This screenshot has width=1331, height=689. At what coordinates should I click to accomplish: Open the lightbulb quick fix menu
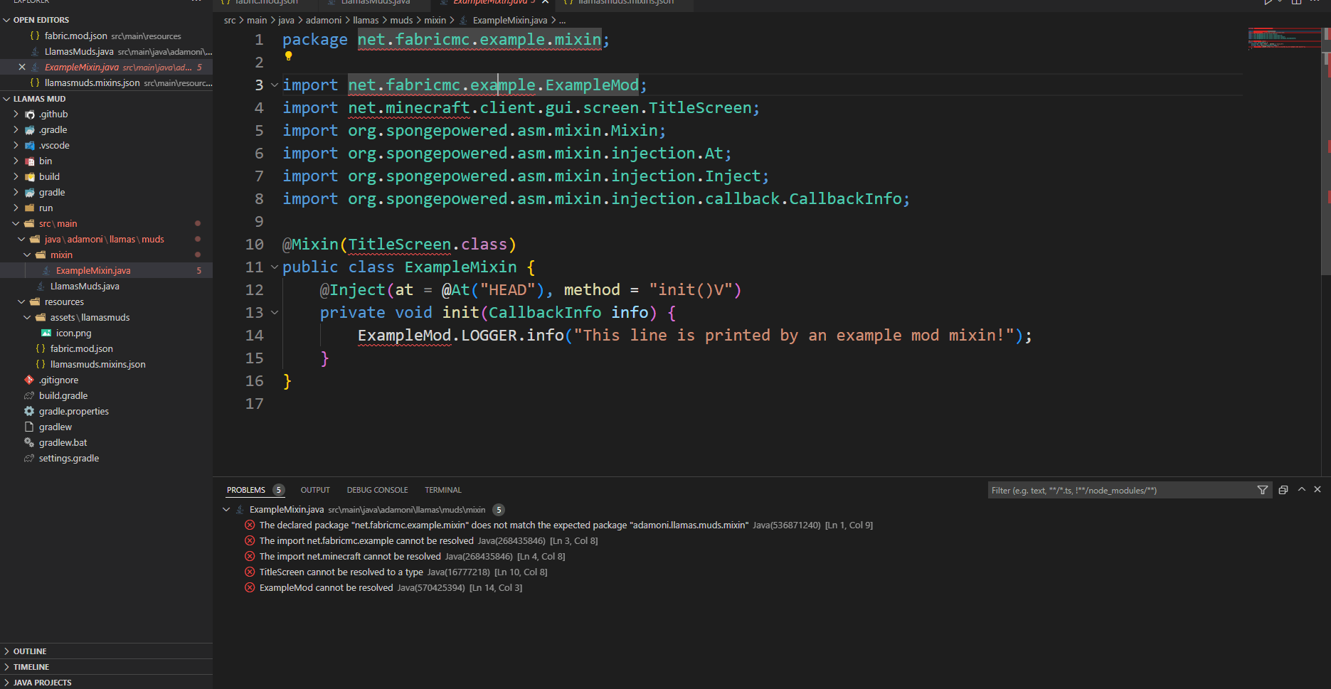coord(288,56)
